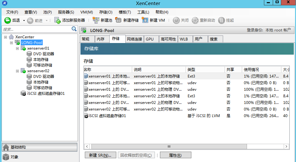Open the 文件(F) menu

coord(12,12)
